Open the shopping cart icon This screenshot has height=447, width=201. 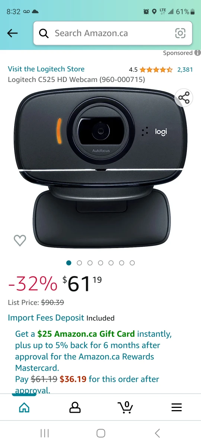[126, 407]
